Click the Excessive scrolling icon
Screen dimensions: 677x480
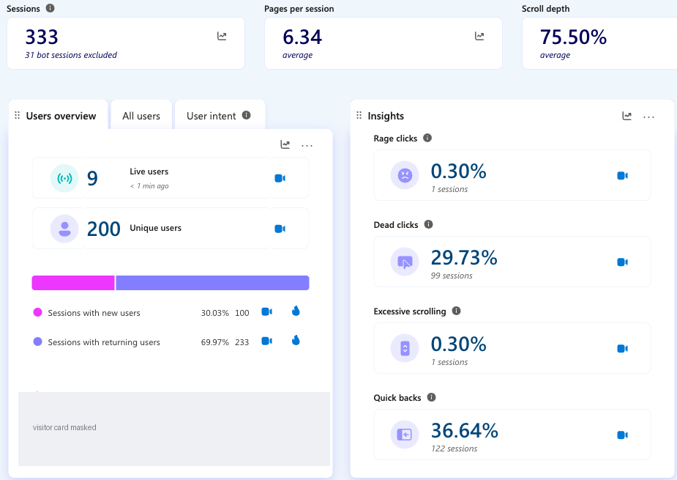pos(405,348)
